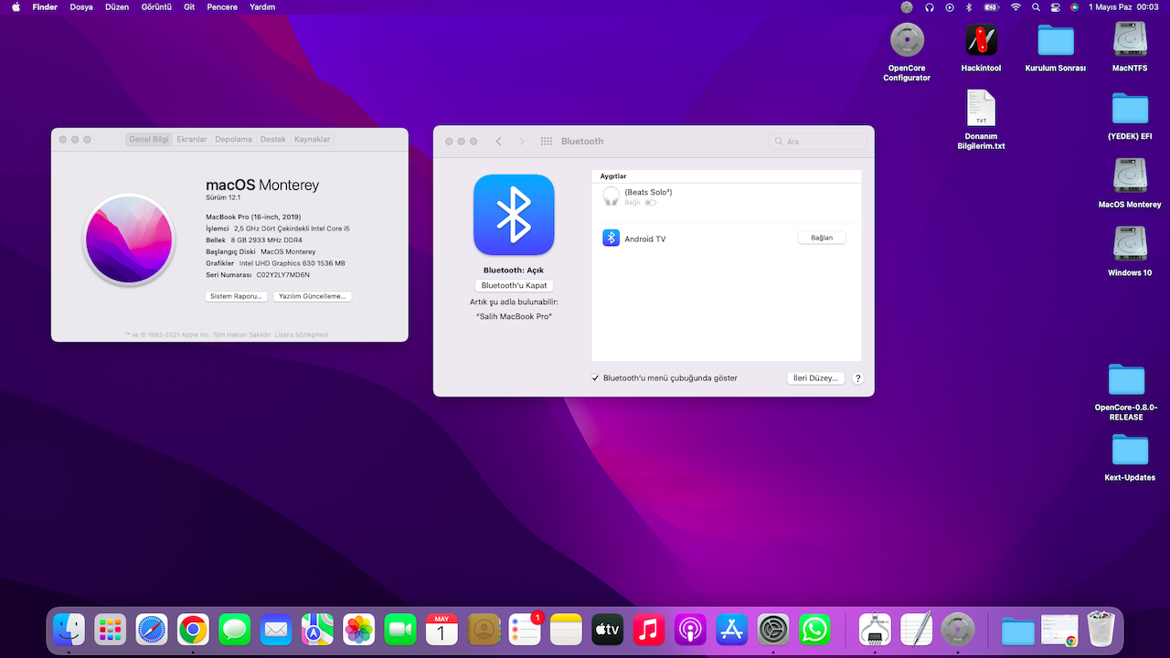
Task: Open Control Center in the menu bar
Action: (x=1055, y=7)
